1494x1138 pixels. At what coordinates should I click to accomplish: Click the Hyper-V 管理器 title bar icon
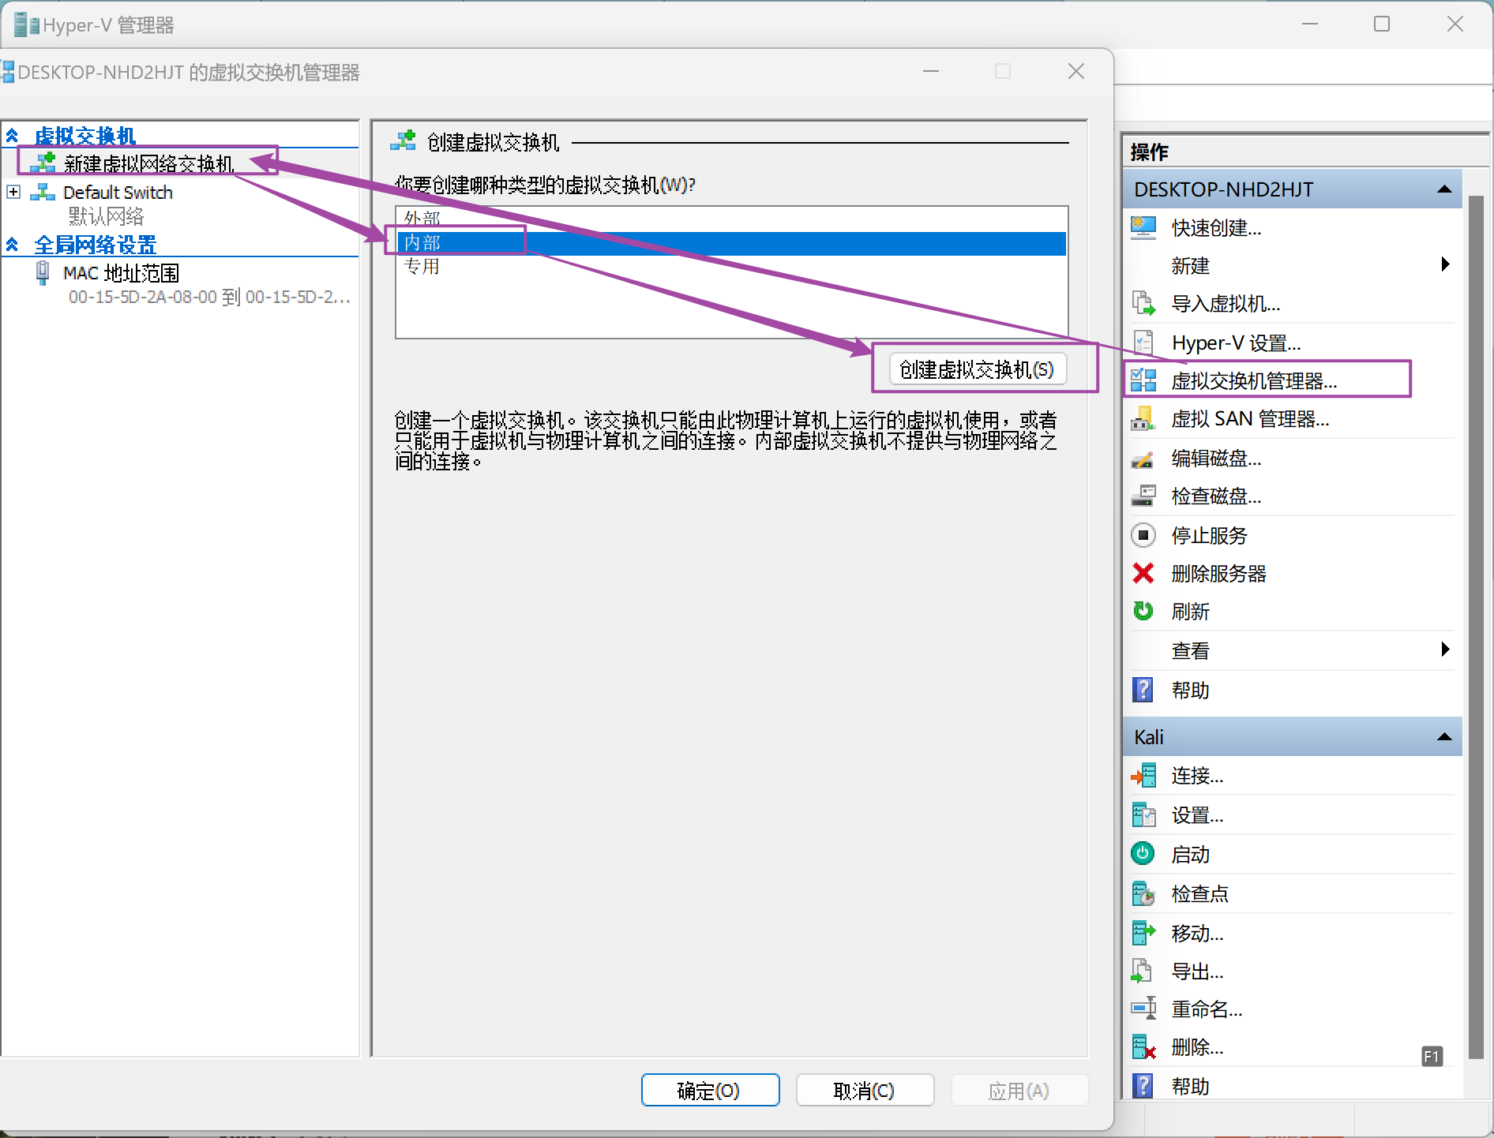pyautogui.click(x=26, y=25)
